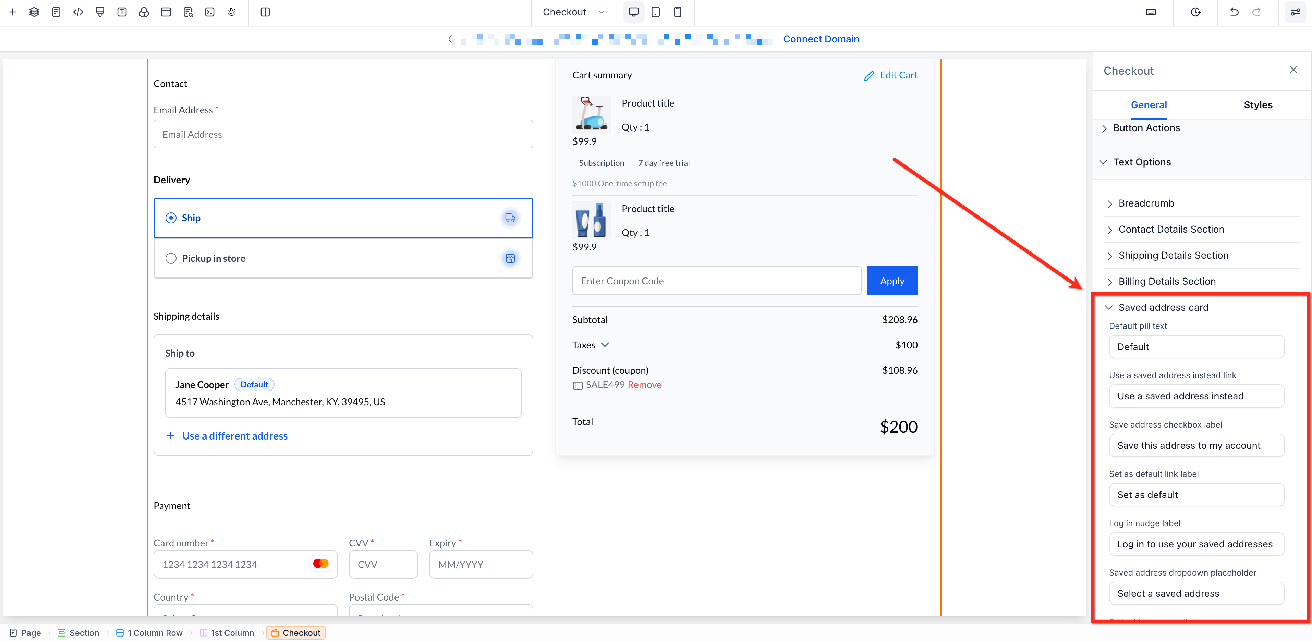The width and height of the screenshot is (1312, 642).
Task: Collapse the Text Options section
Action: (x=1141, y=162)
